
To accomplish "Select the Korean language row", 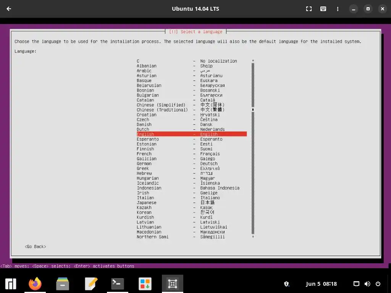I will (x=192, y=212).
